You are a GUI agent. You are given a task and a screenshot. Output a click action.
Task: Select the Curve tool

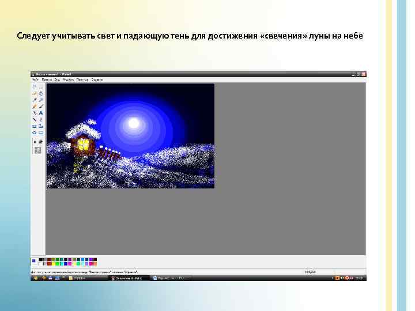41,120
